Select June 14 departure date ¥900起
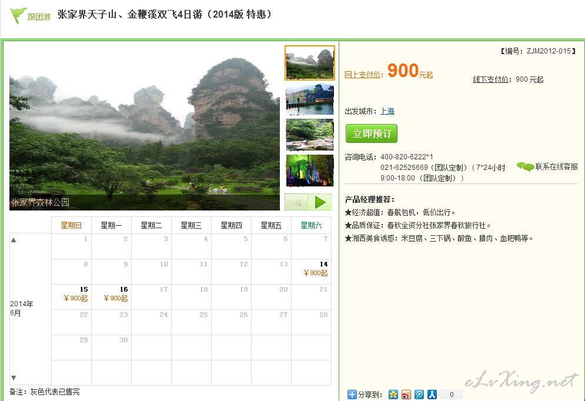This screenshot has width=585, height=401. tap(311, 272)
